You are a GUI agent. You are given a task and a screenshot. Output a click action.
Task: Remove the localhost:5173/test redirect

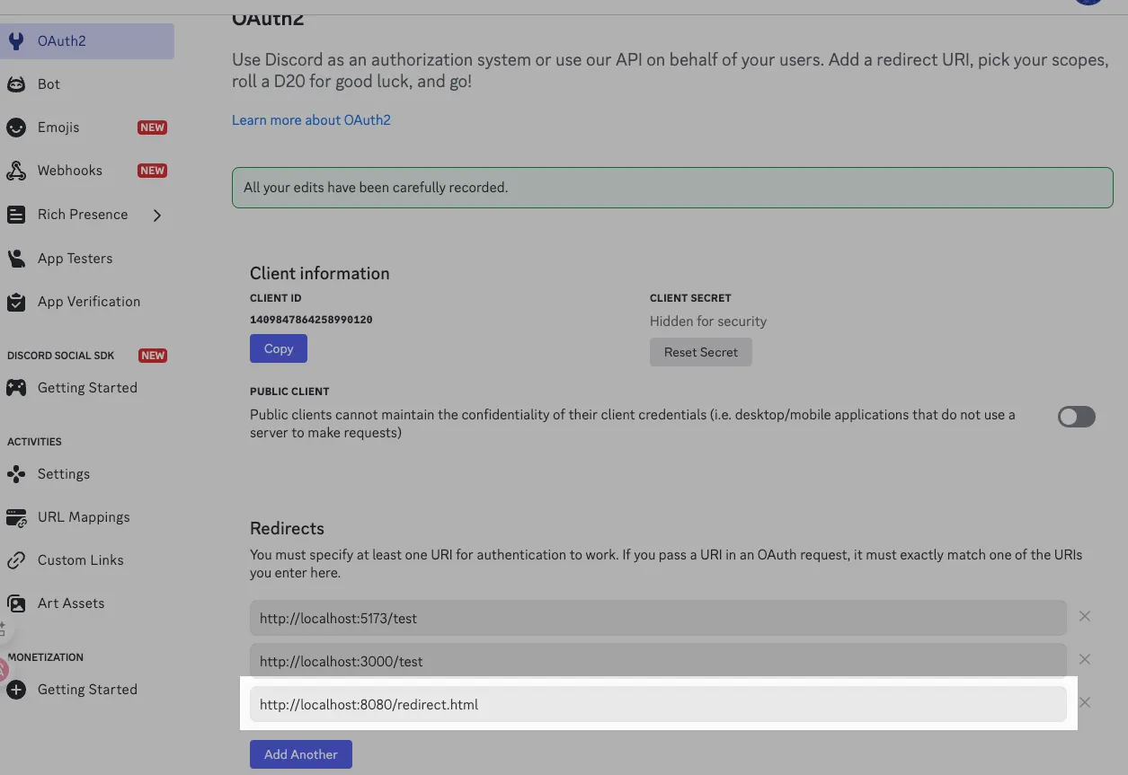[x=1085, y=616]
